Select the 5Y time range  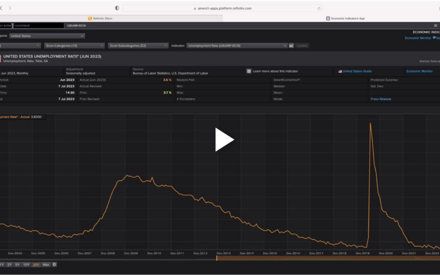tap(18, 265)
